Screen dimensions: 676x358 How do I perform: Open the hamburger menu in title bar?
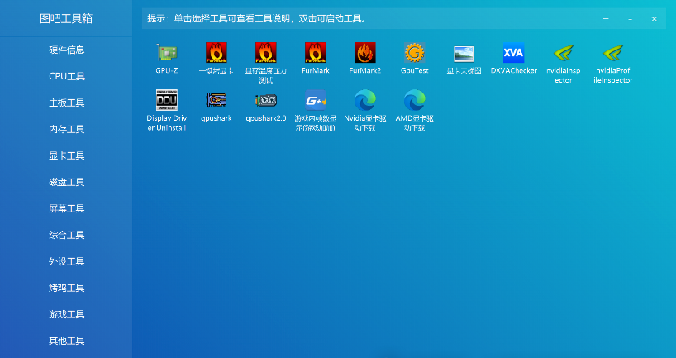pos(606,18)
